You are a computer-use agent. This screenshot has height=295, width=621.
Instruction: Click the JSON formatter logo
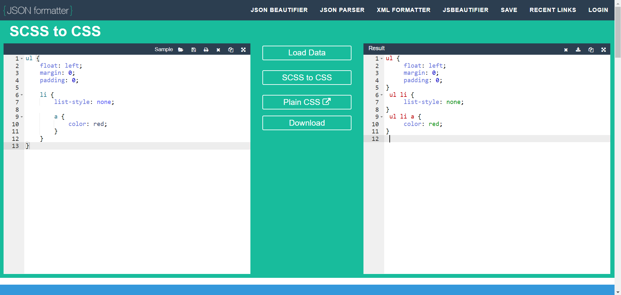(x=38, y=10)
